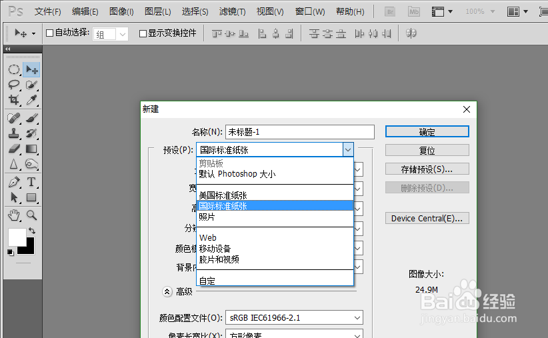Select the Lasso tool
This screenshot has height=338, width=548.
tap(14, 85)
